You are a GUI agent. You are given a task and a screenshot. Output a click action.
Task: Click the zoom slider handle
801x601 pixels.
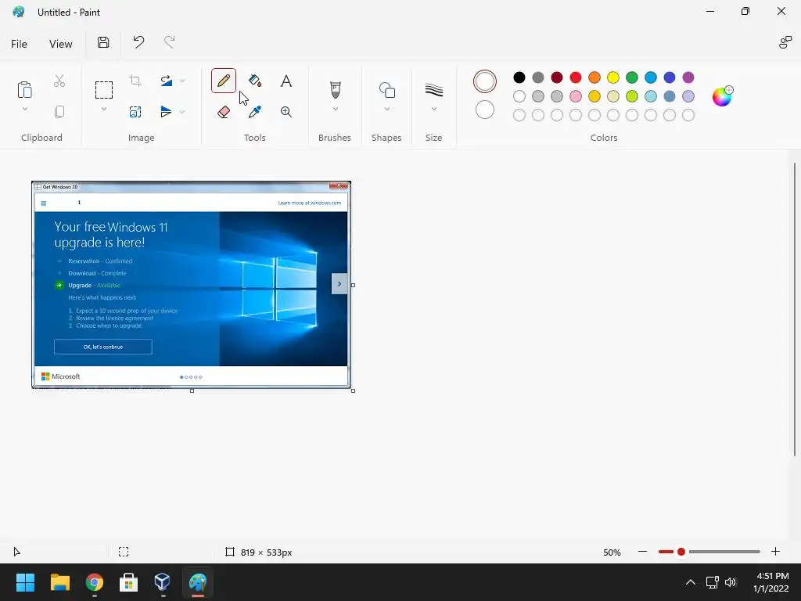(681, 552)
